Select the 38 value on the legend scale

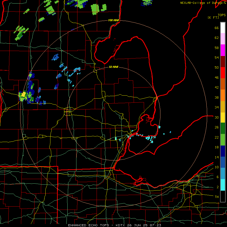(217, 97)
